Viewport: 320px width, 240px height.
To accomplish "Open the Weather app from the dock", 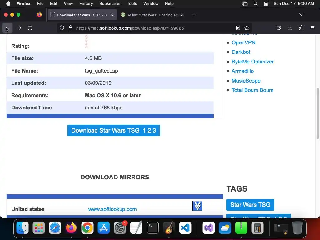I will pos(225,228).
